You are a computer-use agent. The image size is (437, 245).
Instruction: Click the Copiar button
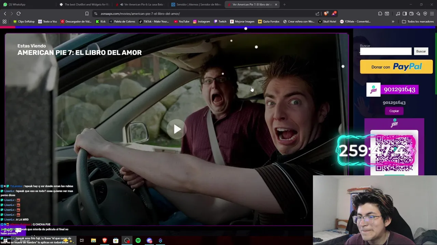(x=394, y=111)
